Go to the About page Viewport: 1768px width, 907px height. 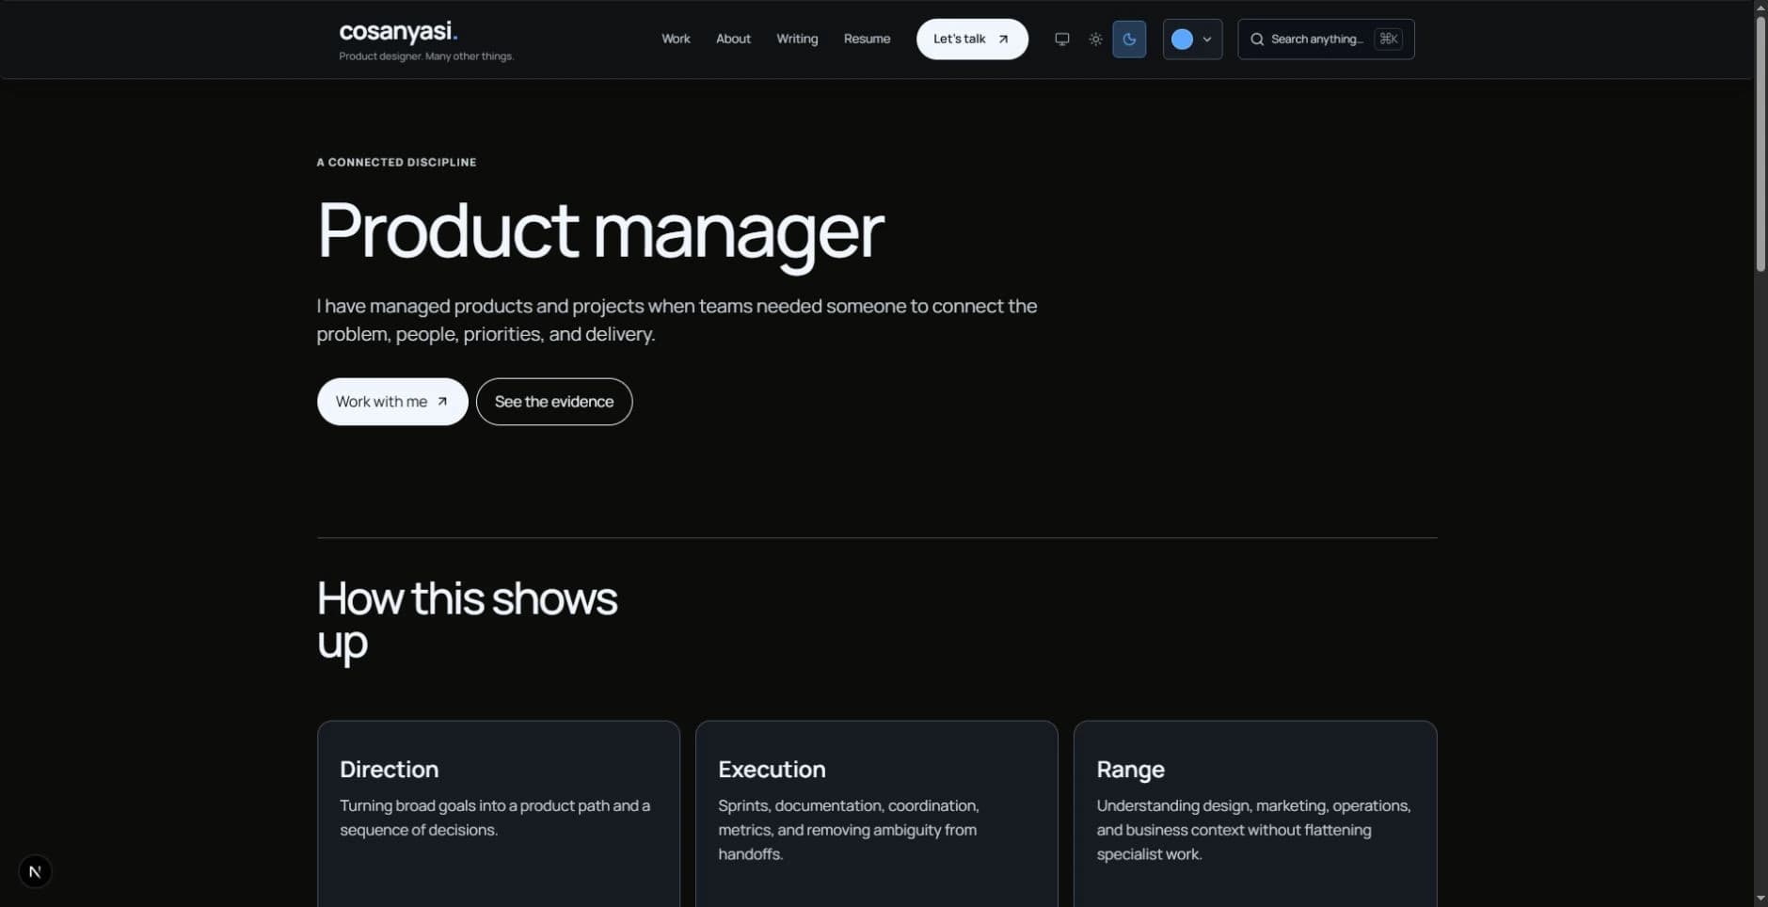coord(733,40)
